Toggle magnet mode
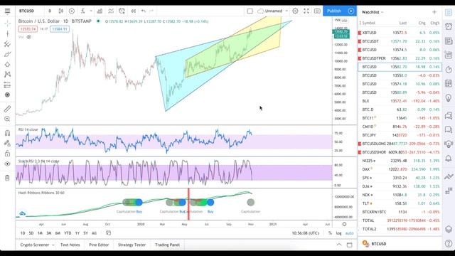 click(x=8, y=133)
